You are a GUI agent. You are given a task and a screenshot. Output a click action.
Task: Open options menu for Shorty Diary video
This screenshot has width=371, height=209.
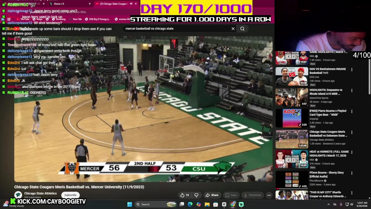click(352, 173)
